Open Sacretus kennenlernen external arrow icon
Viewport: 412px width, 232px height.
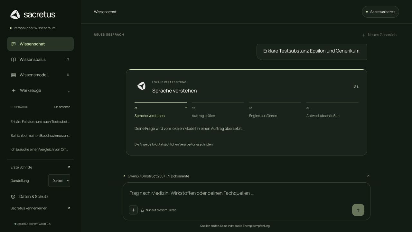click(x=69, y=208)
